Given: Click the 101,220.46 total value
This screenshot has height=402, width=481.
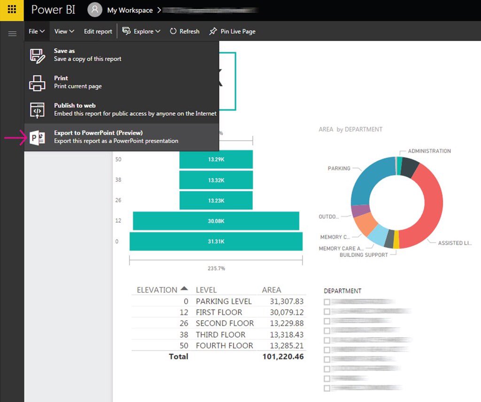Looking at the screenshot, I should [x=283, y=356].
